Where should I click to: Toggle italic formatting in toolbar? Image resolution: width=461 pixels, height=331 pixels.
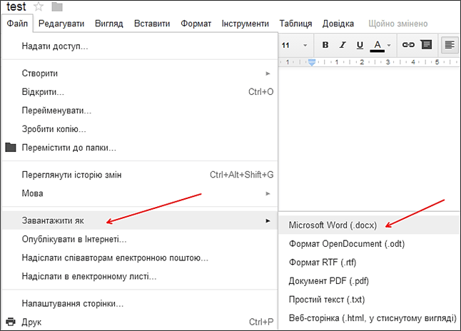tap(343, 45)
